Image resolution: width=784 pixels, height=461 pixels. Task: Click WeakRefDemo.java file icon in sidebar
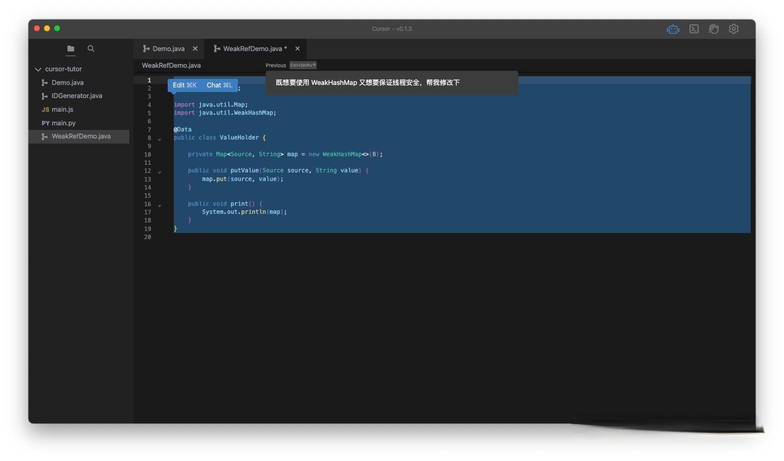(44, 136)
